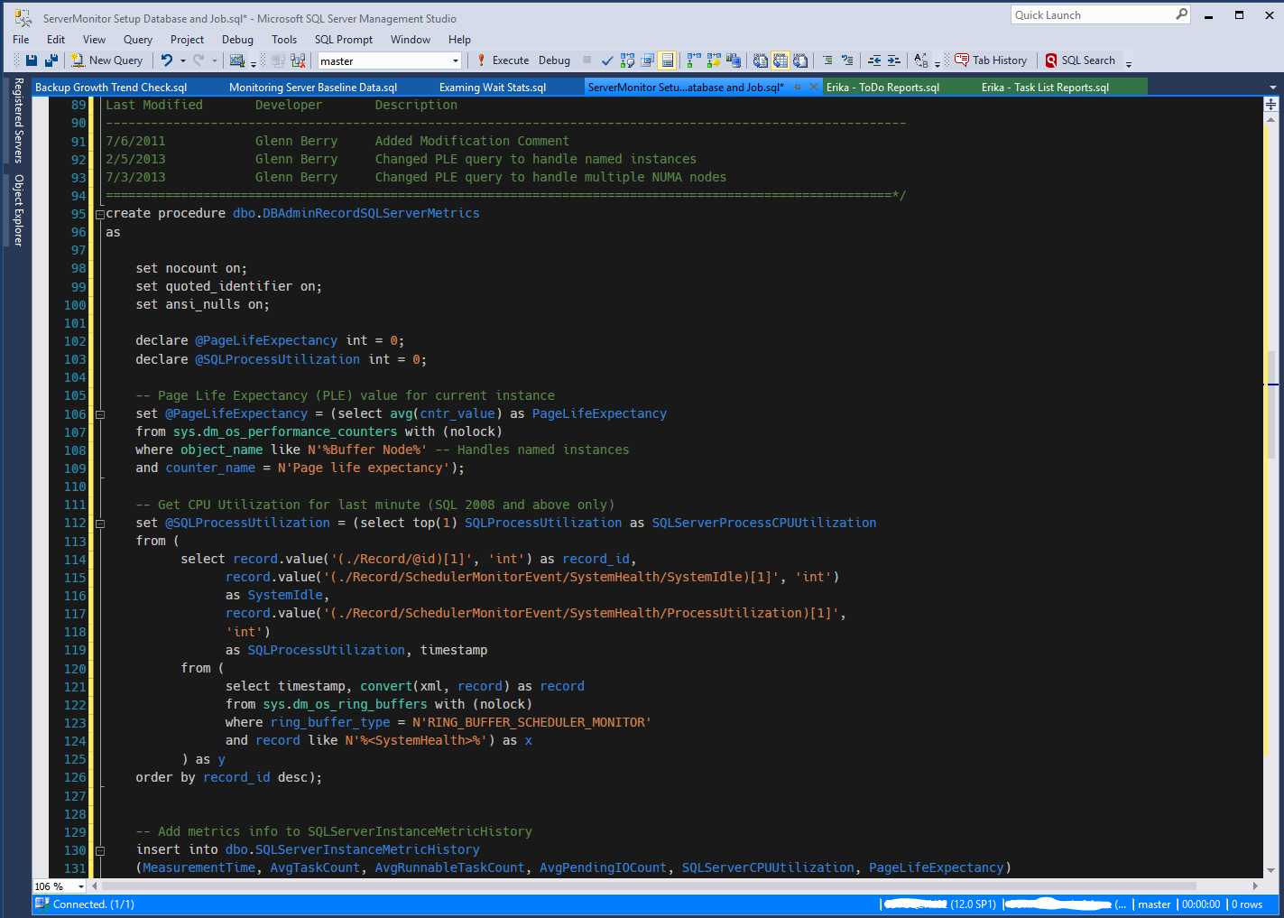Image resolution: width=1284 pixels, height=918 pixels.
Task: Adjust the 106% zoom level control
Action: tap(58, 886)
